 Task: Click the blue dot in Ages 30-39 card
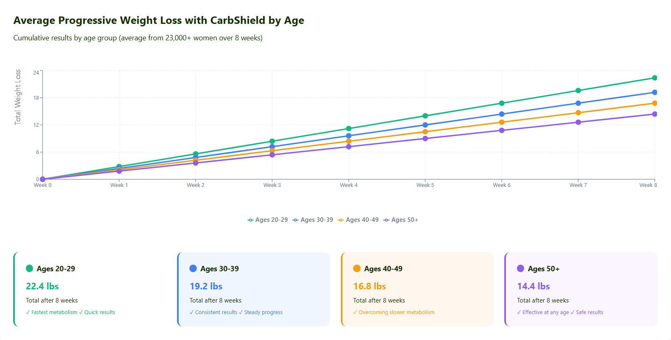click(x=193, y=268)
